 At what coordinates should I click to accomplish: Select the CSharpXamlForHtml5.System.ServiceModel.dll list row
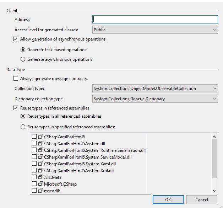tap(88, 157)
